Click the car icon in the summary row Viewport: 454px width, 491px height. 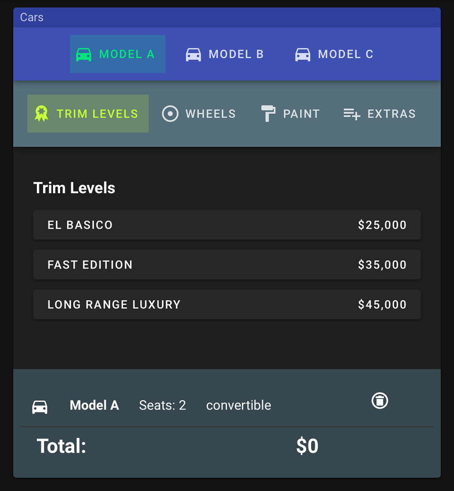click(40, 407)
